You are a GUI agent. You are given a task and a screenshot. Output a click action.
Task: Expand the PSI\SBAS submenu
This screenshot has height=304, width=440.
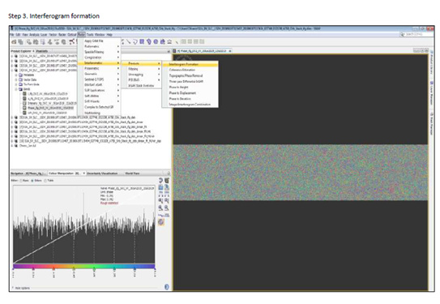point(141,80)
